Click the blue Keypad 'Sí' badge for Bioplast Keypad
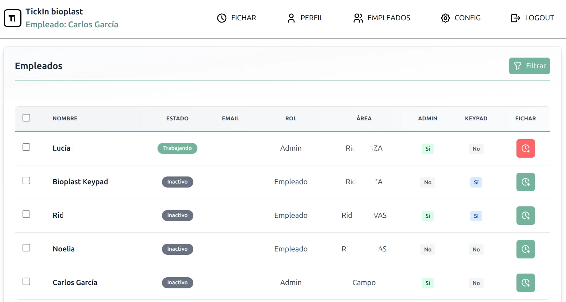The width and height of the screenshot is (566, 302). tap(476, 182)
